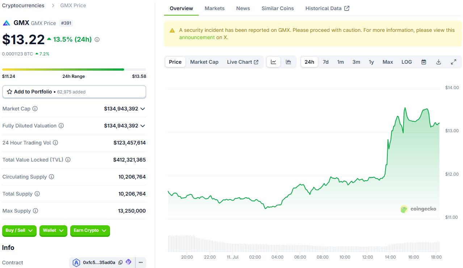
Task: Show Total Value Locked info icon
Action: click(68, 160)
